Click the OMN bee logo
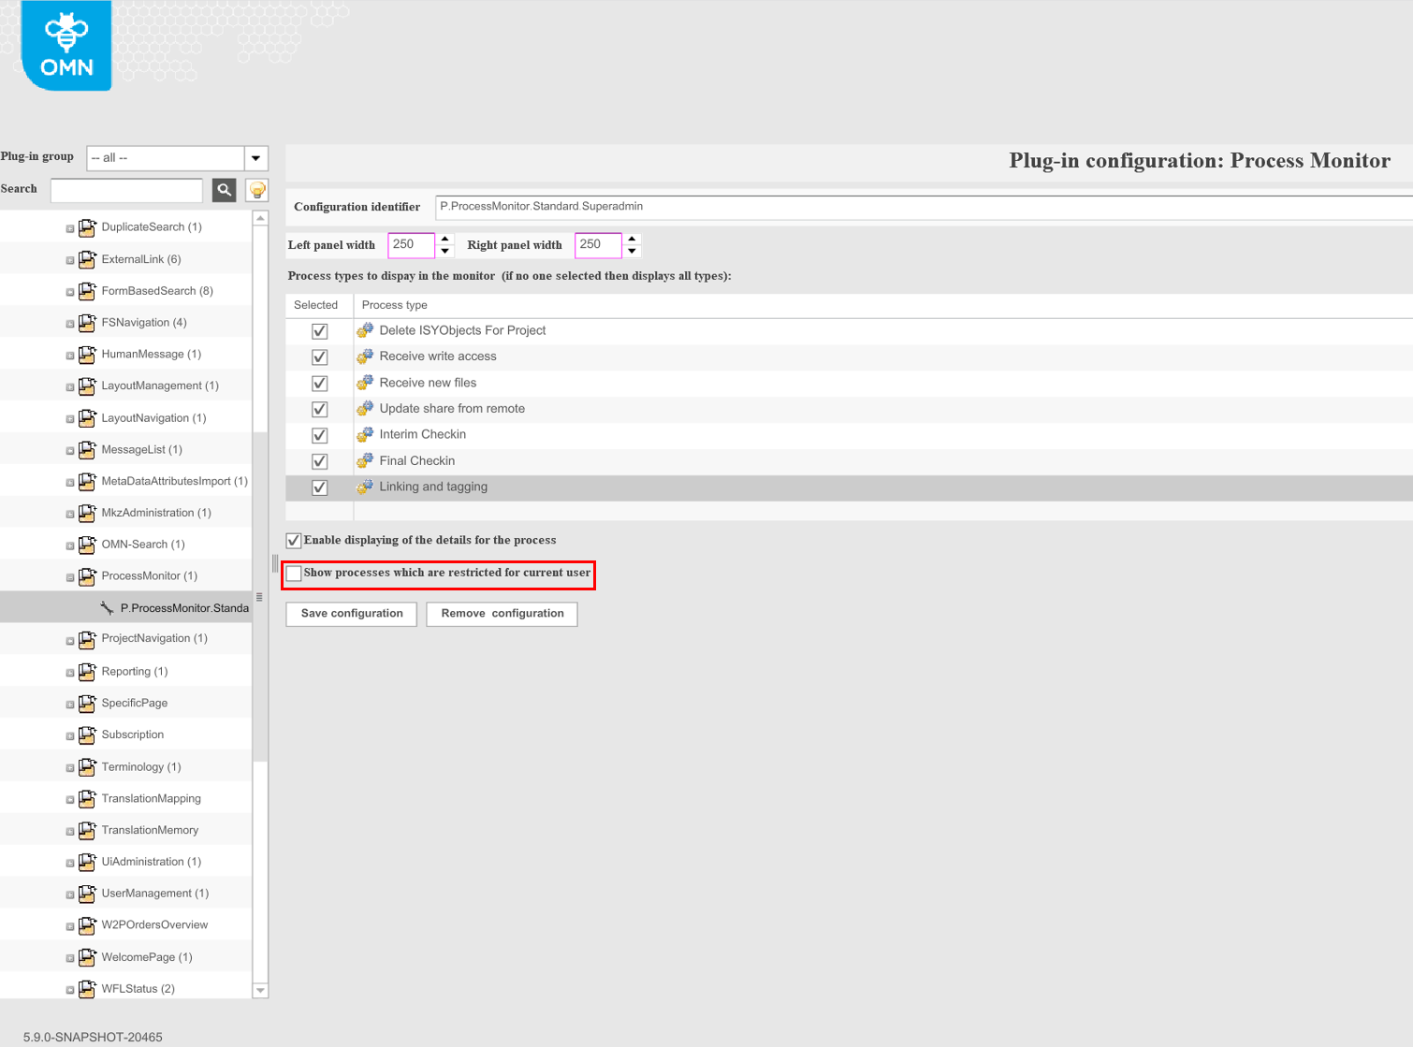Image resolution: width=1413 pixels, height=1047 pixels. (65, 44)
